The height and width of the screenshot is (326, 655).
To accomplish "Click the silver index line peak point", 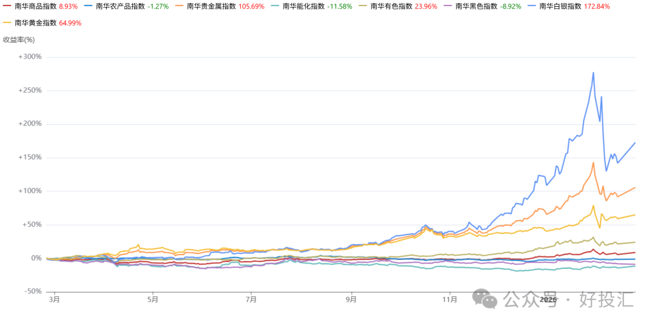I will coord(593,73).
